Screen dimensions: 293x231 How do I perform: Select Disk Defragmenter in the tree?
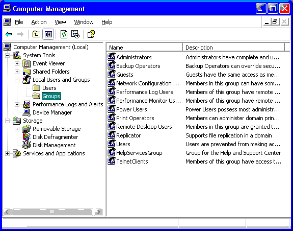point(56,137)
